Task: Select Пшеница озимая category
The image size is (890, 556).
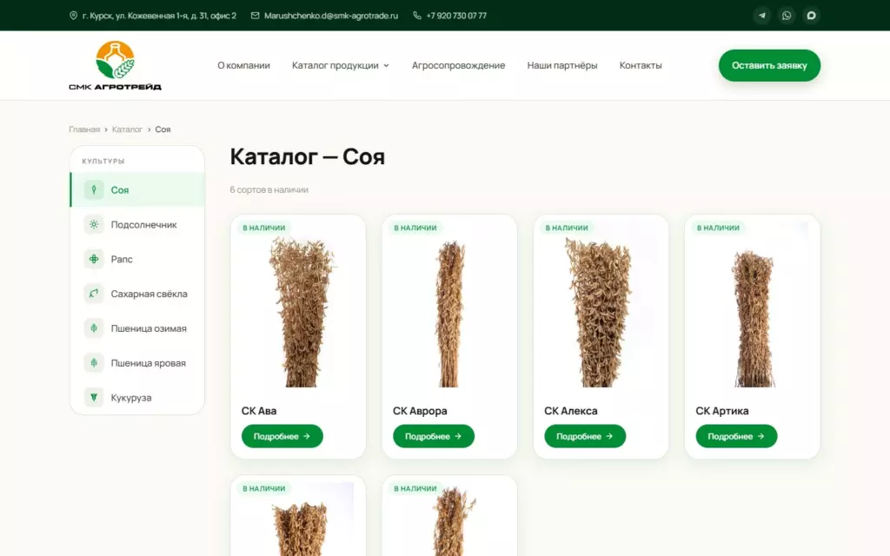Action: point(137,328)
